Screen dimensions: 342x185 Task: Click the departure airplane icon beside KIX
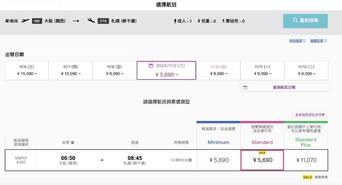coord(25,21)
